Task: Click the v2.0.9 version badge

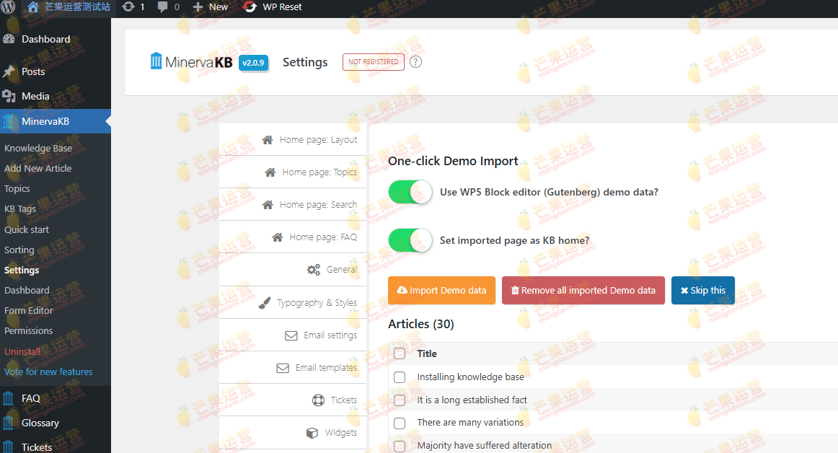Action: click(x=253, y=63)
